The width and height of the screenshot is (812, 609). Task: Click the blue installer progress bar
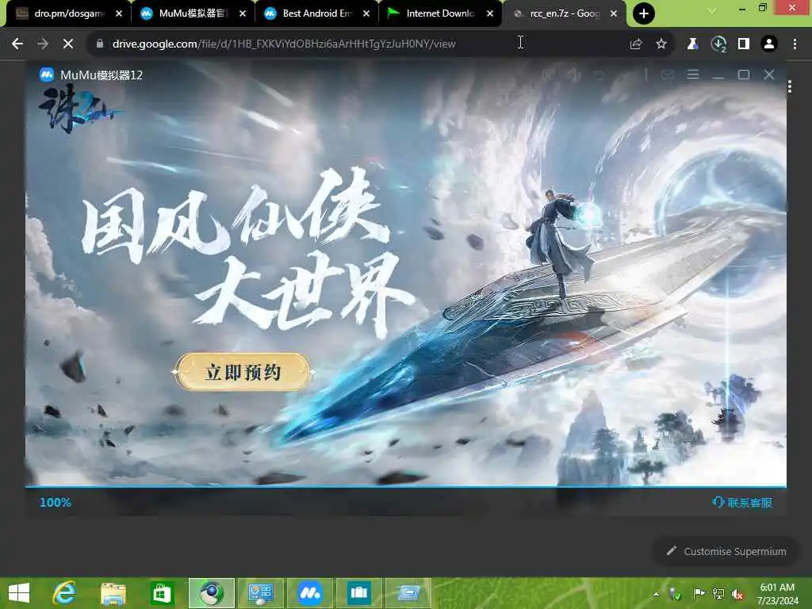[x=406, y=486]
